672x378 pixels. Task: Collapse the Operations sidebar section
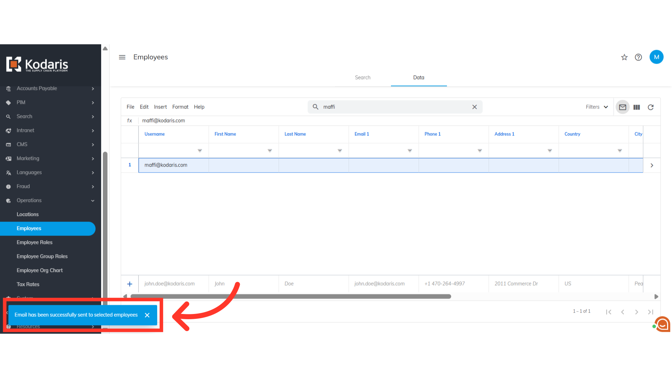93,201
